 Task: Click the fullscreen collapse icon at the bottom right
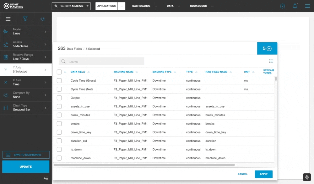coord(307,177)
